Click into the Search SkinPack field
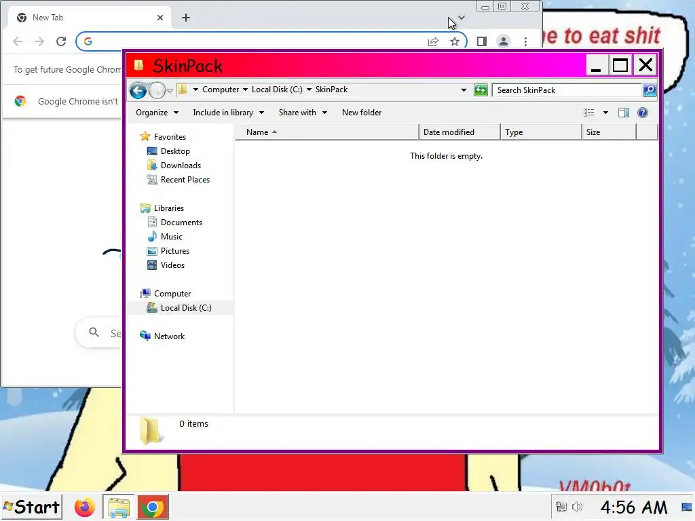 pos(567,90)
